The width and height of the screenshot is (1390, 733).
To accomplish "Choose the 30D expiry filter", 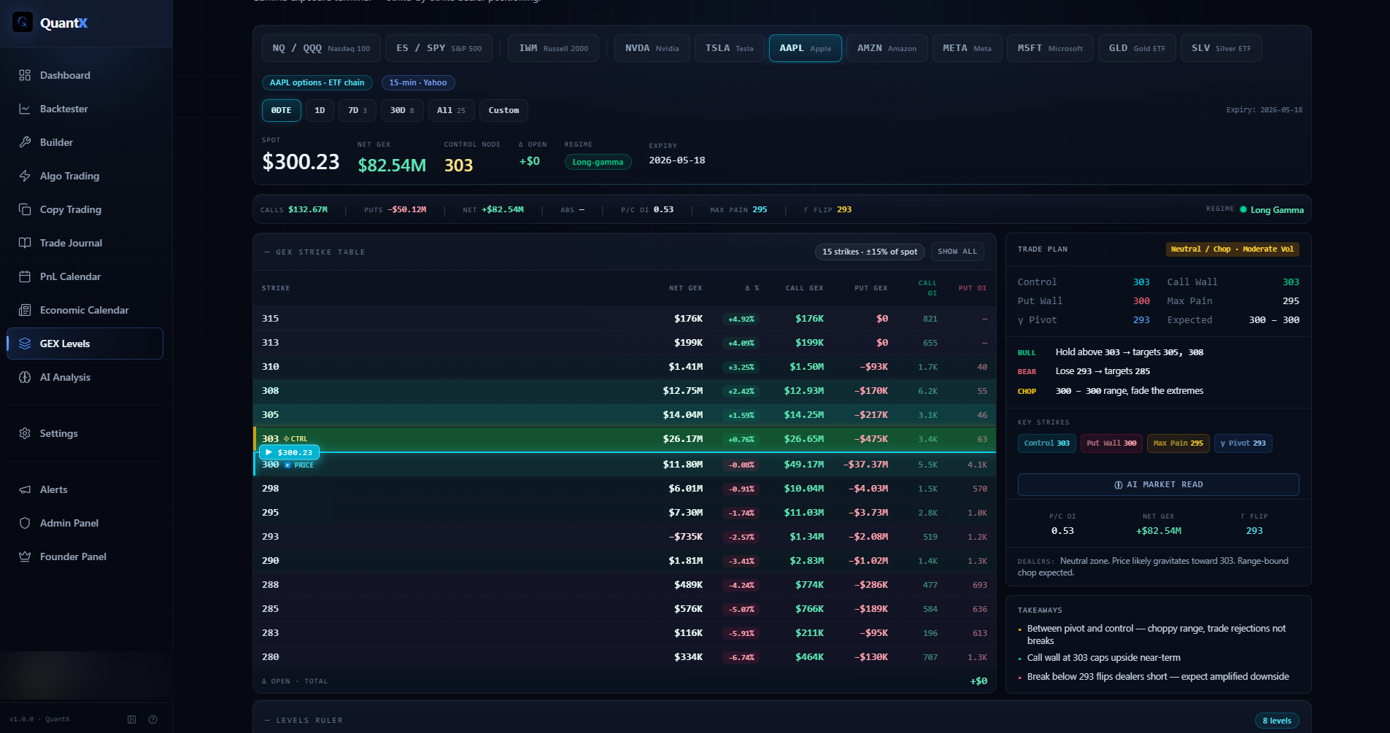I will [x=402, y=110].
